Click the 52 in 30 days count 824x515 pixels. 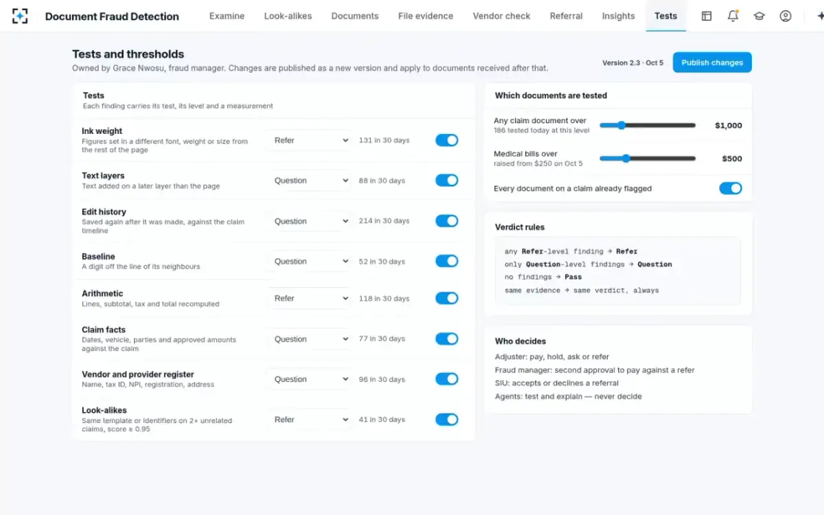click(x=382, y=262)
